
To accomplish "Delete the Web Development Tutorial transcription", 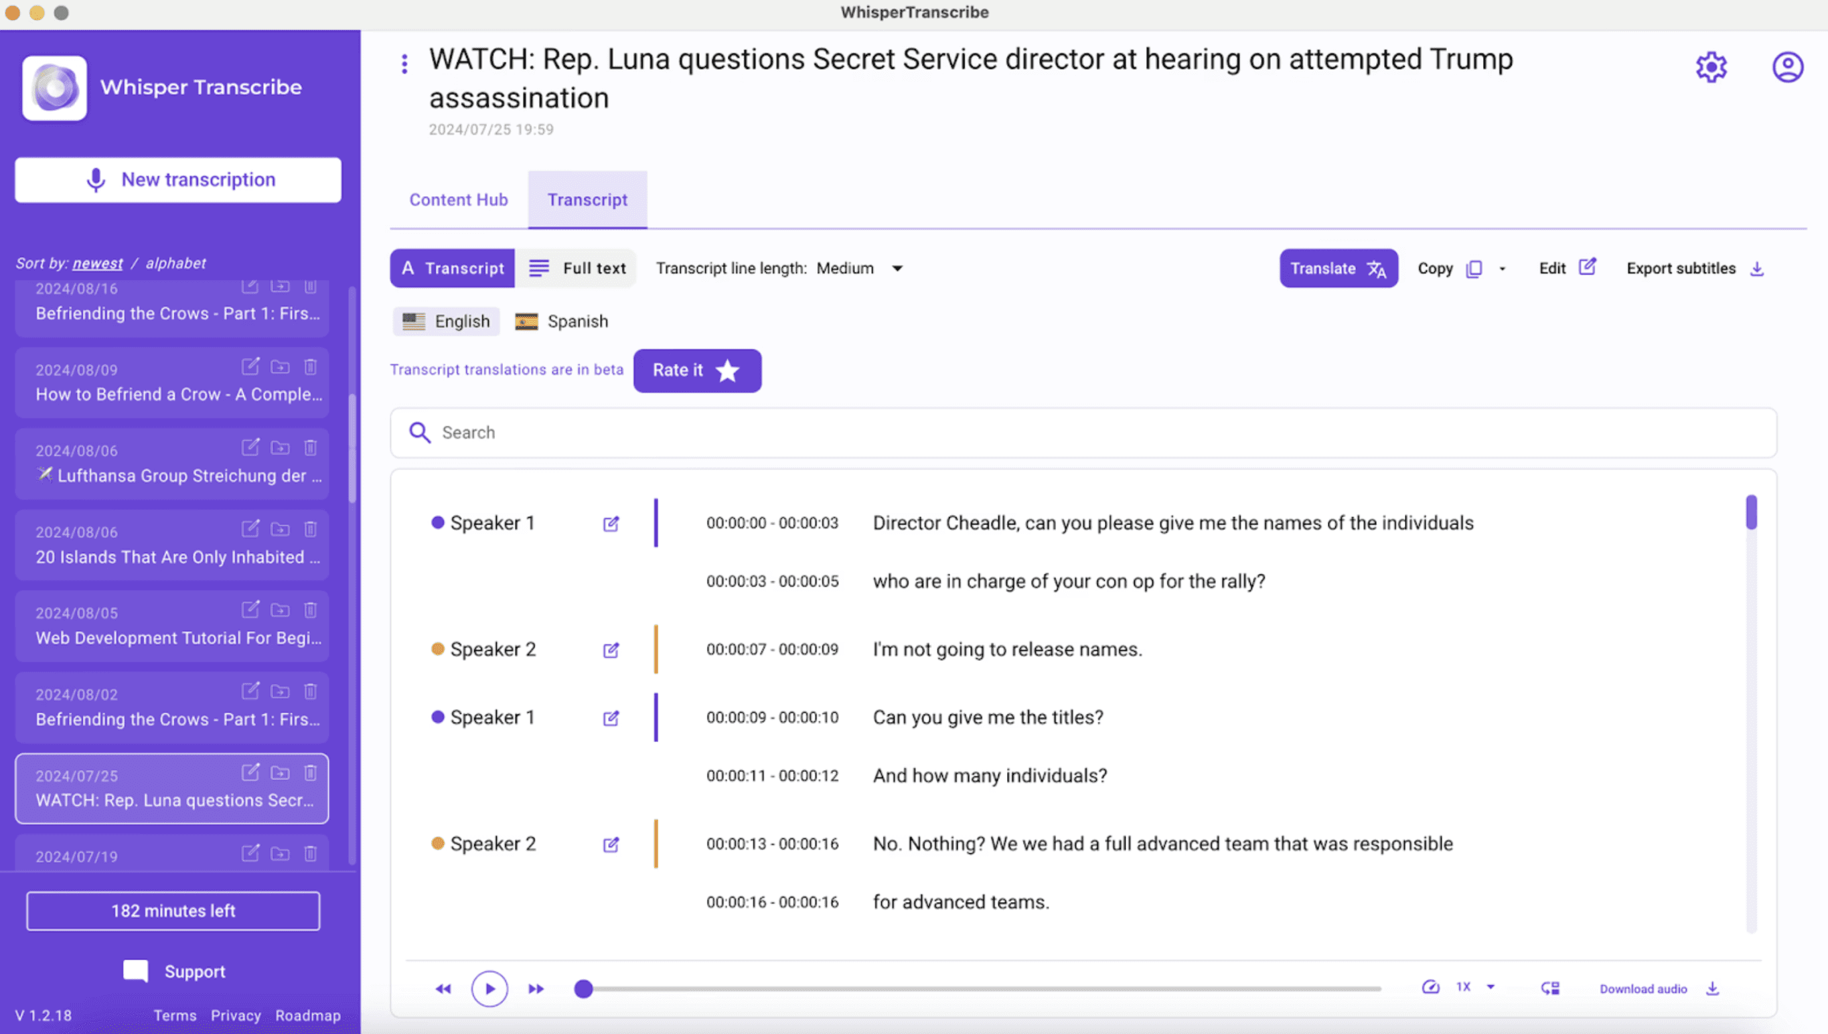I will 311,609.
